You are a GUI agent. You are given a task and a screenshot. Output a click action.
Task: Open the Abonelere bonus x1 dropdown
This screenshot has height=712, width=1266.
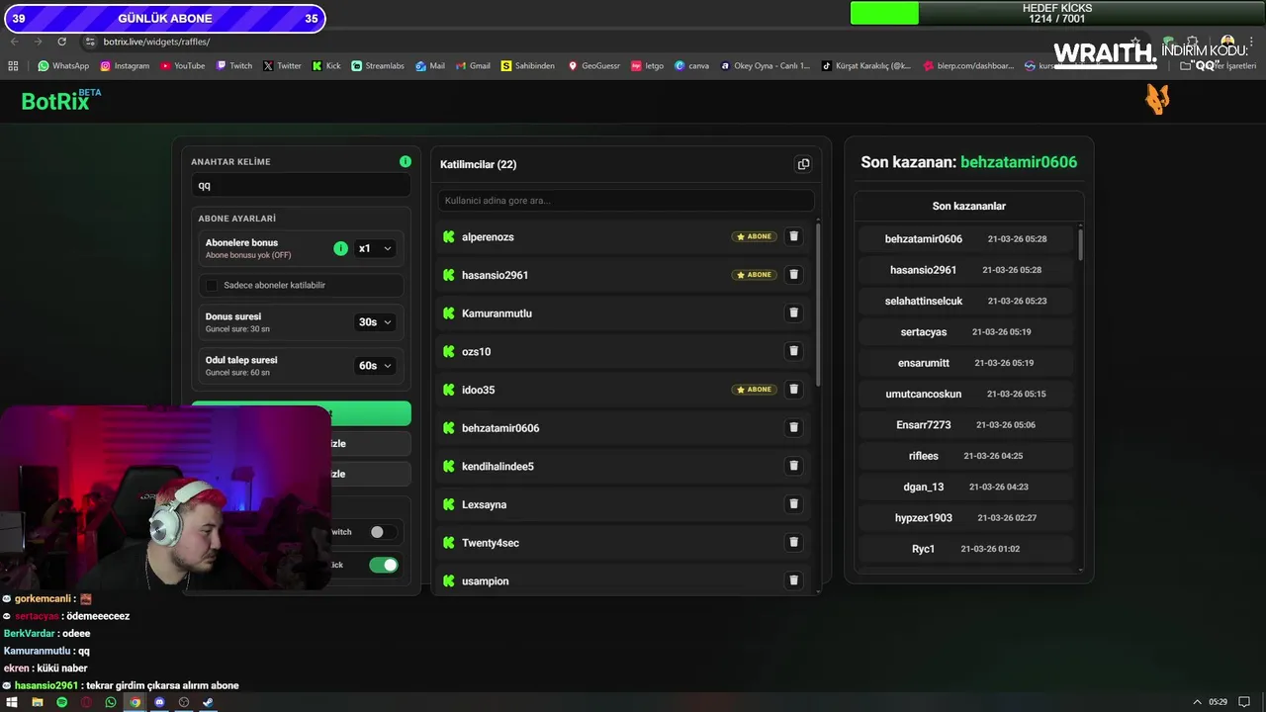point(375,248)
